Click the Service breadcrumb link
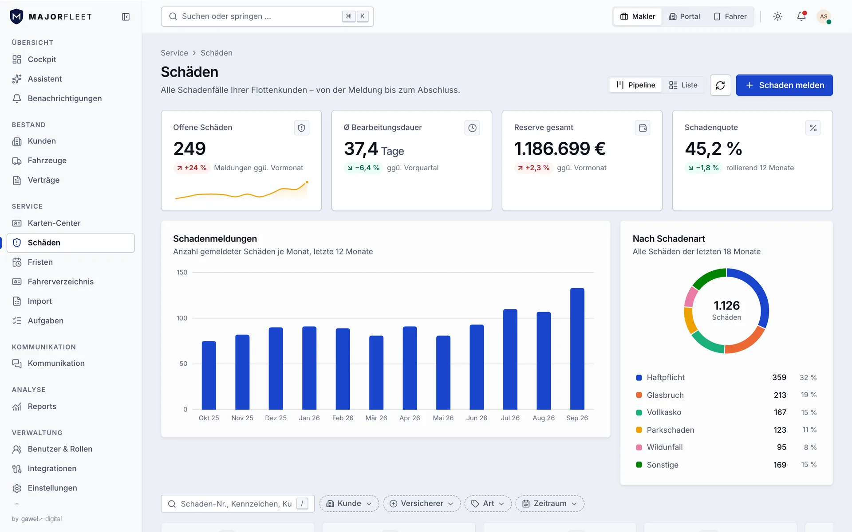Viewport: 852px width, 532px height. [x=174, y=53]
